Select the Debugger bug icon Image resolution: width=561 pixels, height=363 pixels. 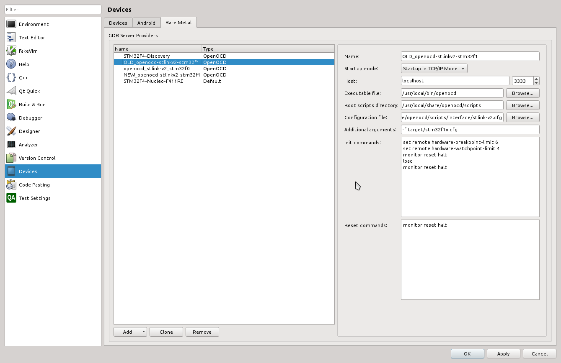(x=11, y=118)
